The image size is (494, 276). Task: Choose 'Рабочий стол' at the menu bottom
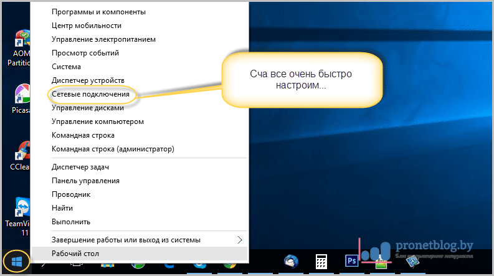[x=75, y=254]
